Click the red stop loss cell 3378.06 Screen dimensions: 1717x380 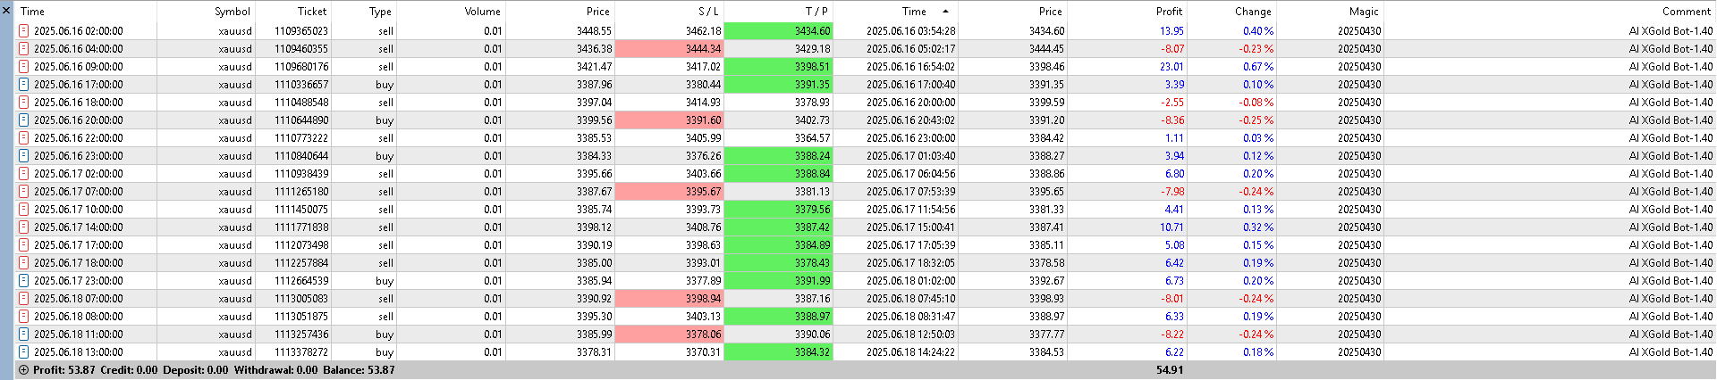[x=670, y=334]
